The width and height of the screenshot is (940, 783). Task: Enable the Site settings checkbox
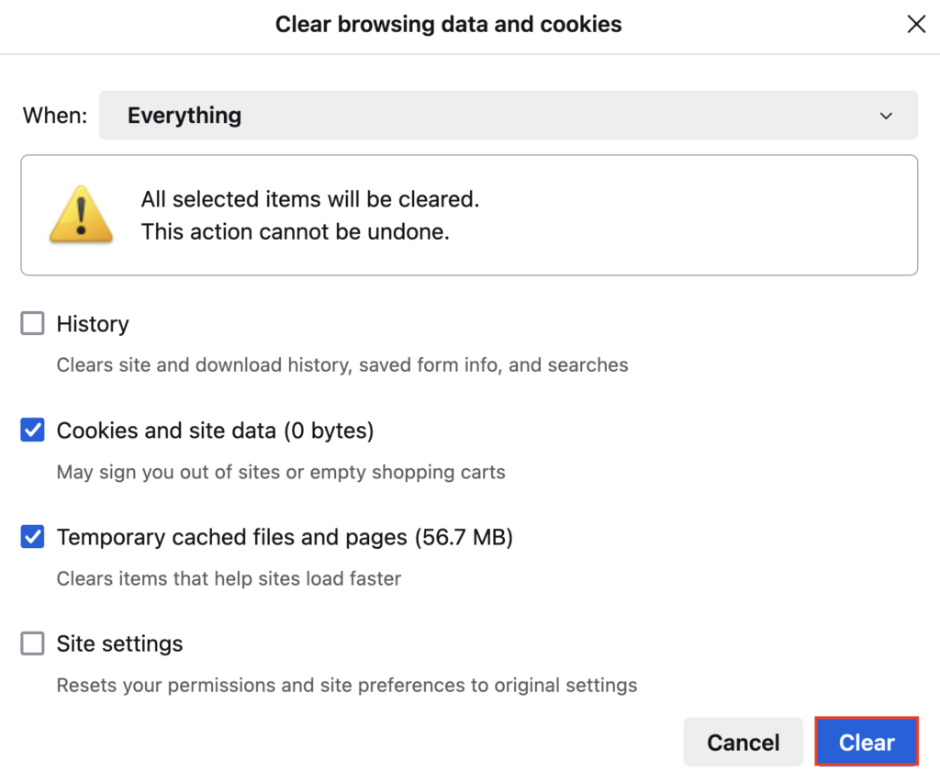coord(32,643)
